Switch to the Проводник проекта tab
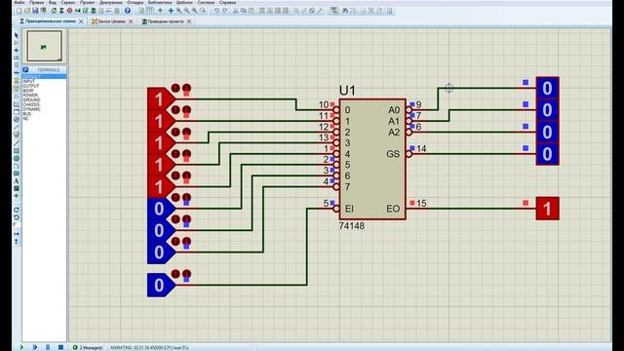 (163, 21)
